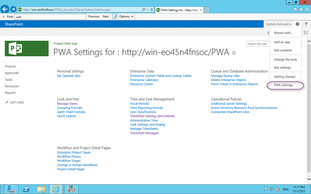Close the PWA Settings browser tab
The image size is (311, 194).
(201, 10)
